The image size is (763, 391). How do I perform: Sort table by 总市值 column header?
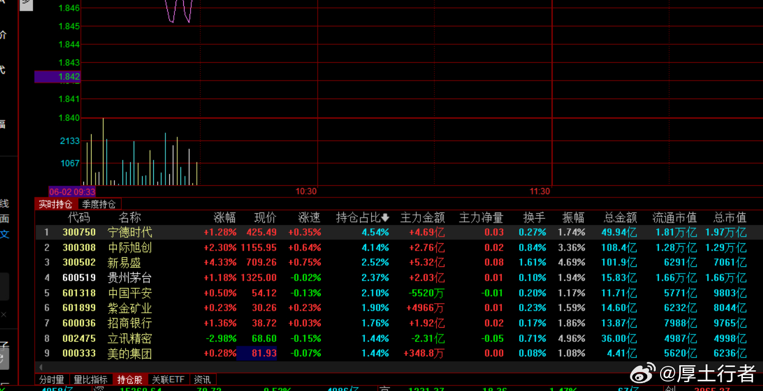(x=730, y=218)
